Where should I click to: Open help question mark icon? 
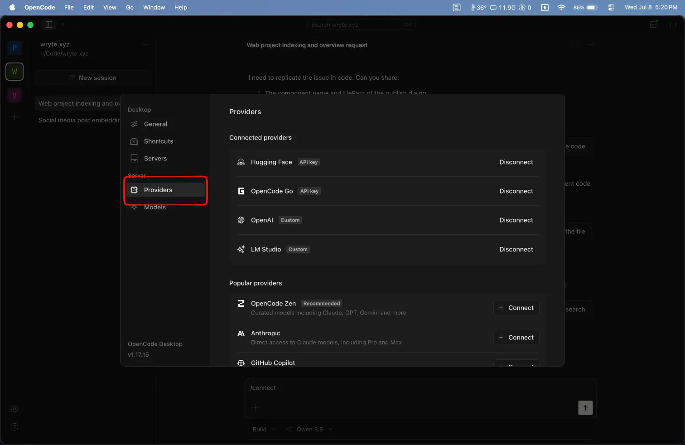pos(14,427)
